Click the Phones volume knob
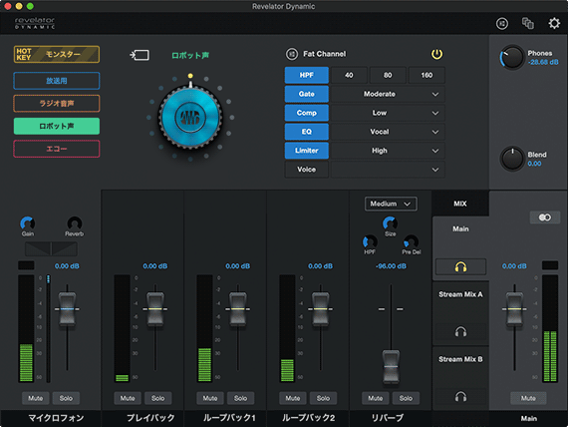The height and width of the screenshot is (427, 568). [x=512, y=58]
